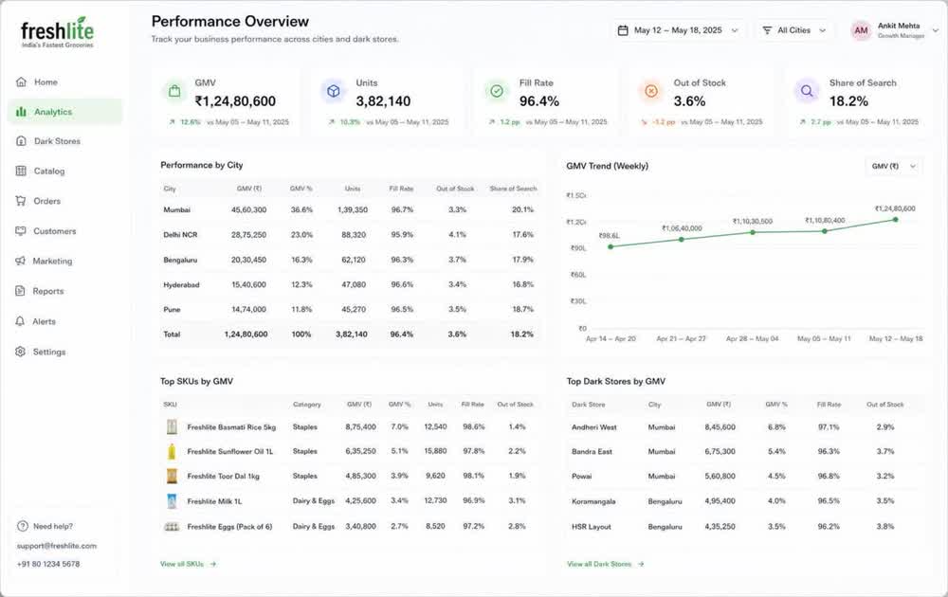This screenshot has height=597, width=948.
Task: Click the Units card value 3,82,140
Action: 383,101
